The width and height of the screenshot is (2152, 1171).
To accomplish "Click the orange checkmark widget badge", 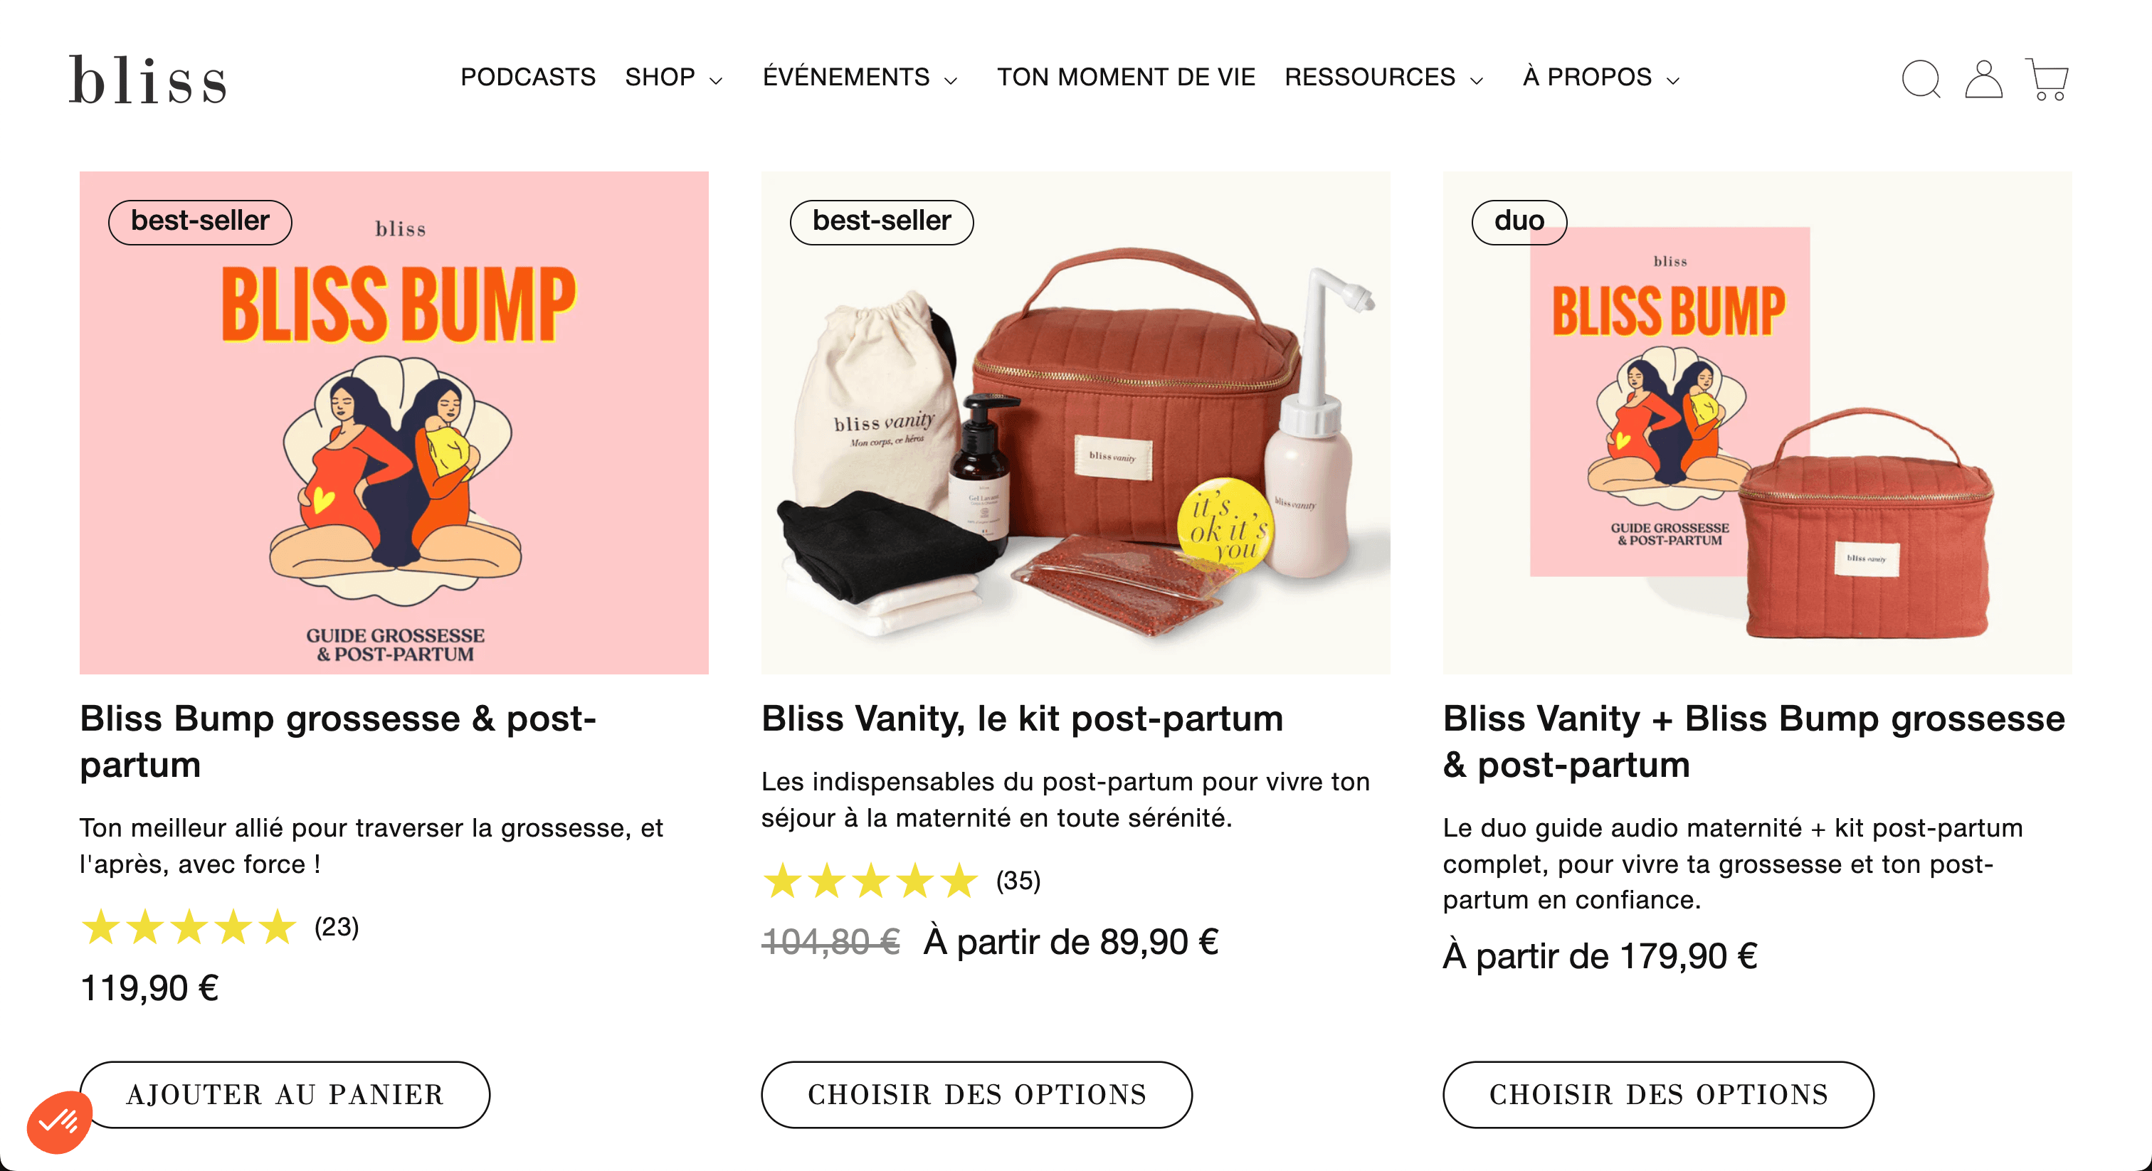I will [58, 1121].
